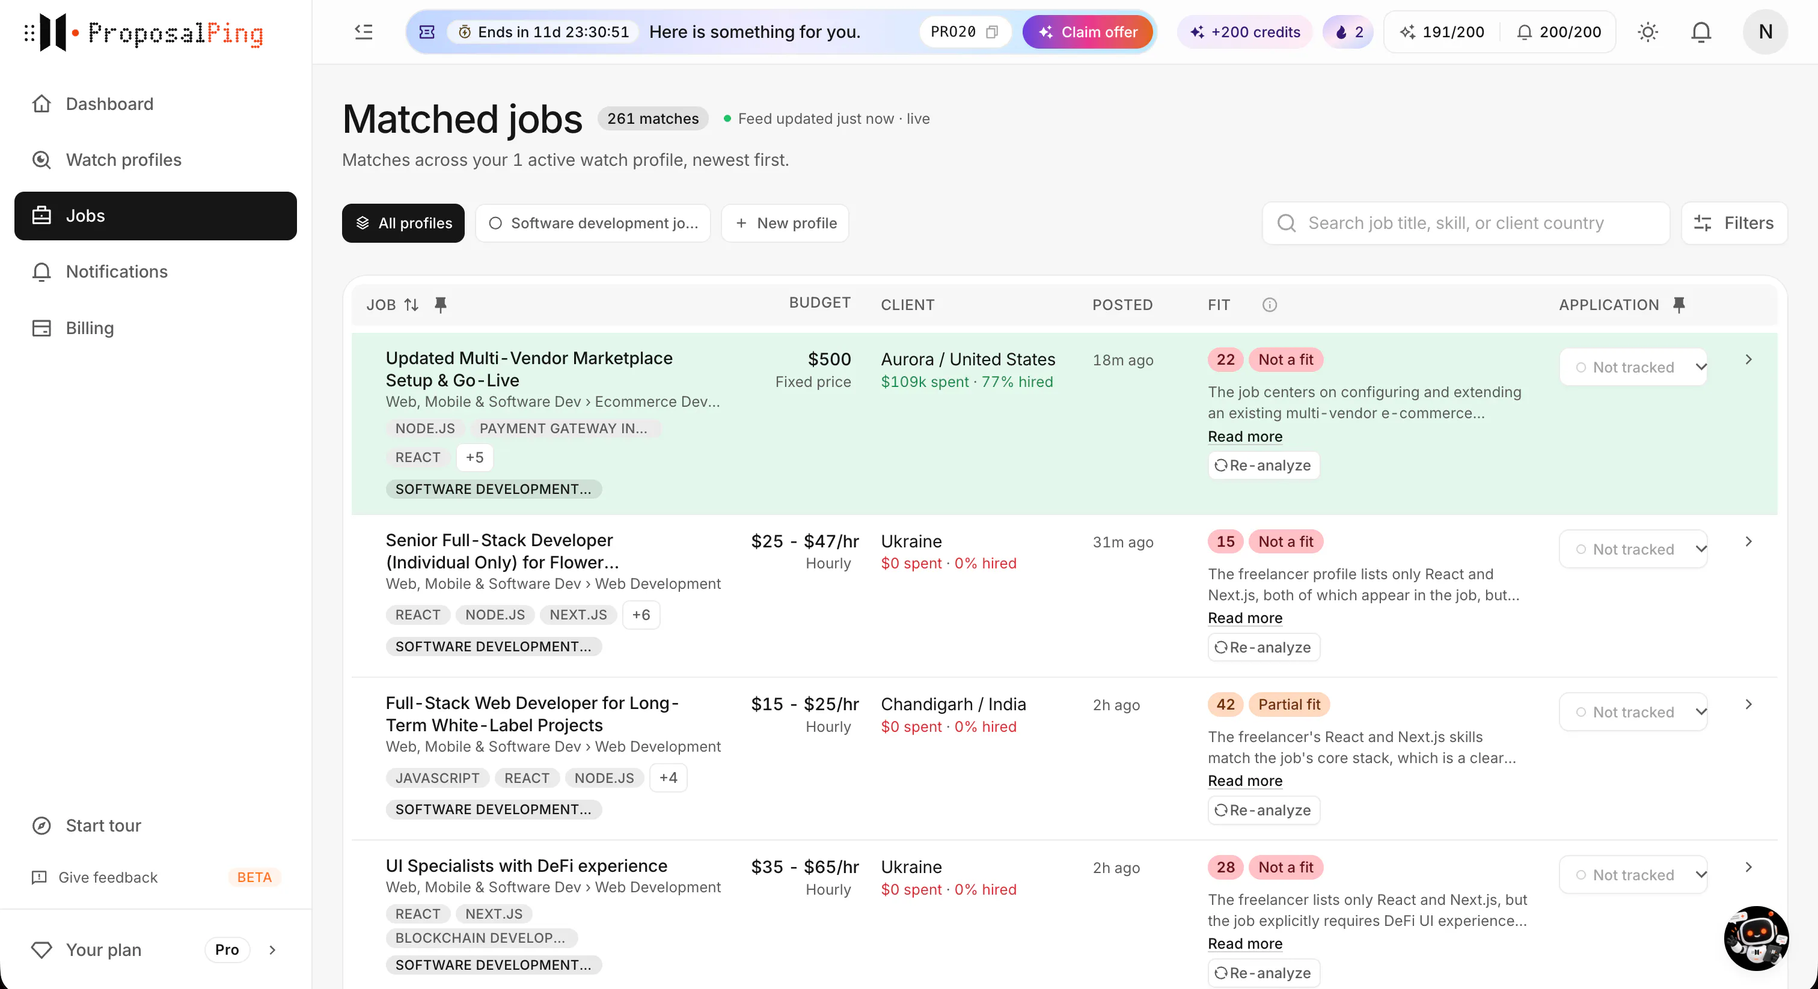Toggle light/dark theme sun icon

1647,32
